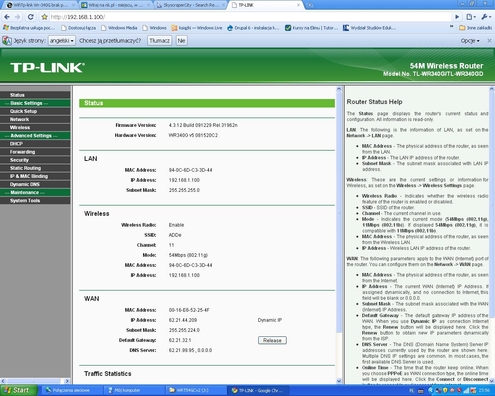This screenshot has width=495, height=396.
Task: Open the Bezpłatna usługa poc... bookmark
Action: (x=29, y=28)
